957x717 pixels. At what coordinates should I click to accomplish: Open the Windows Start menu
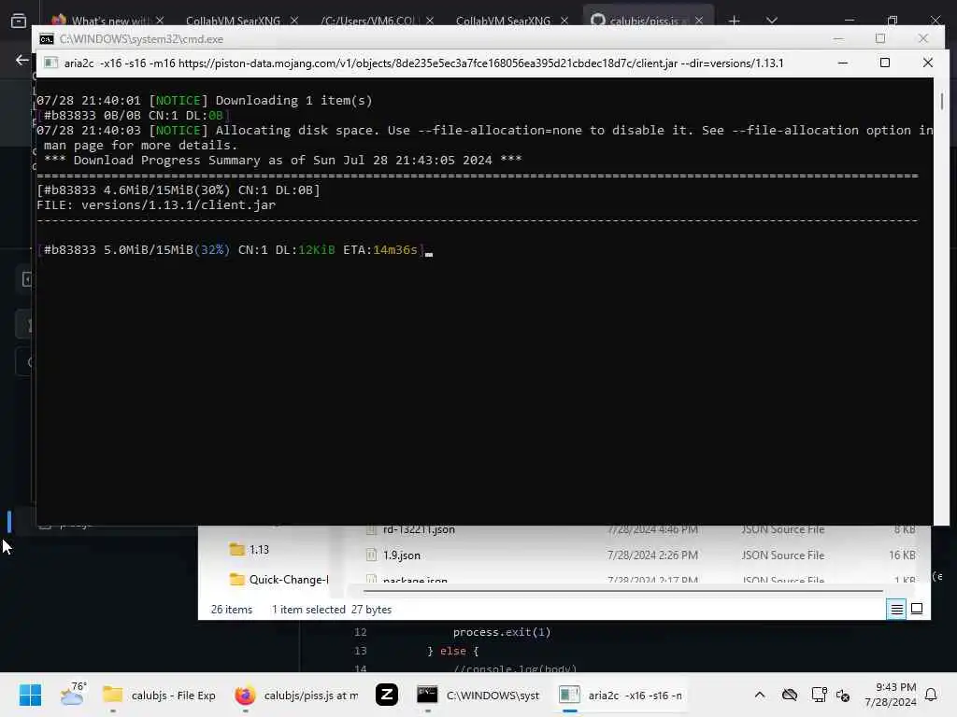pyautogui.click(x=30, y=695)
